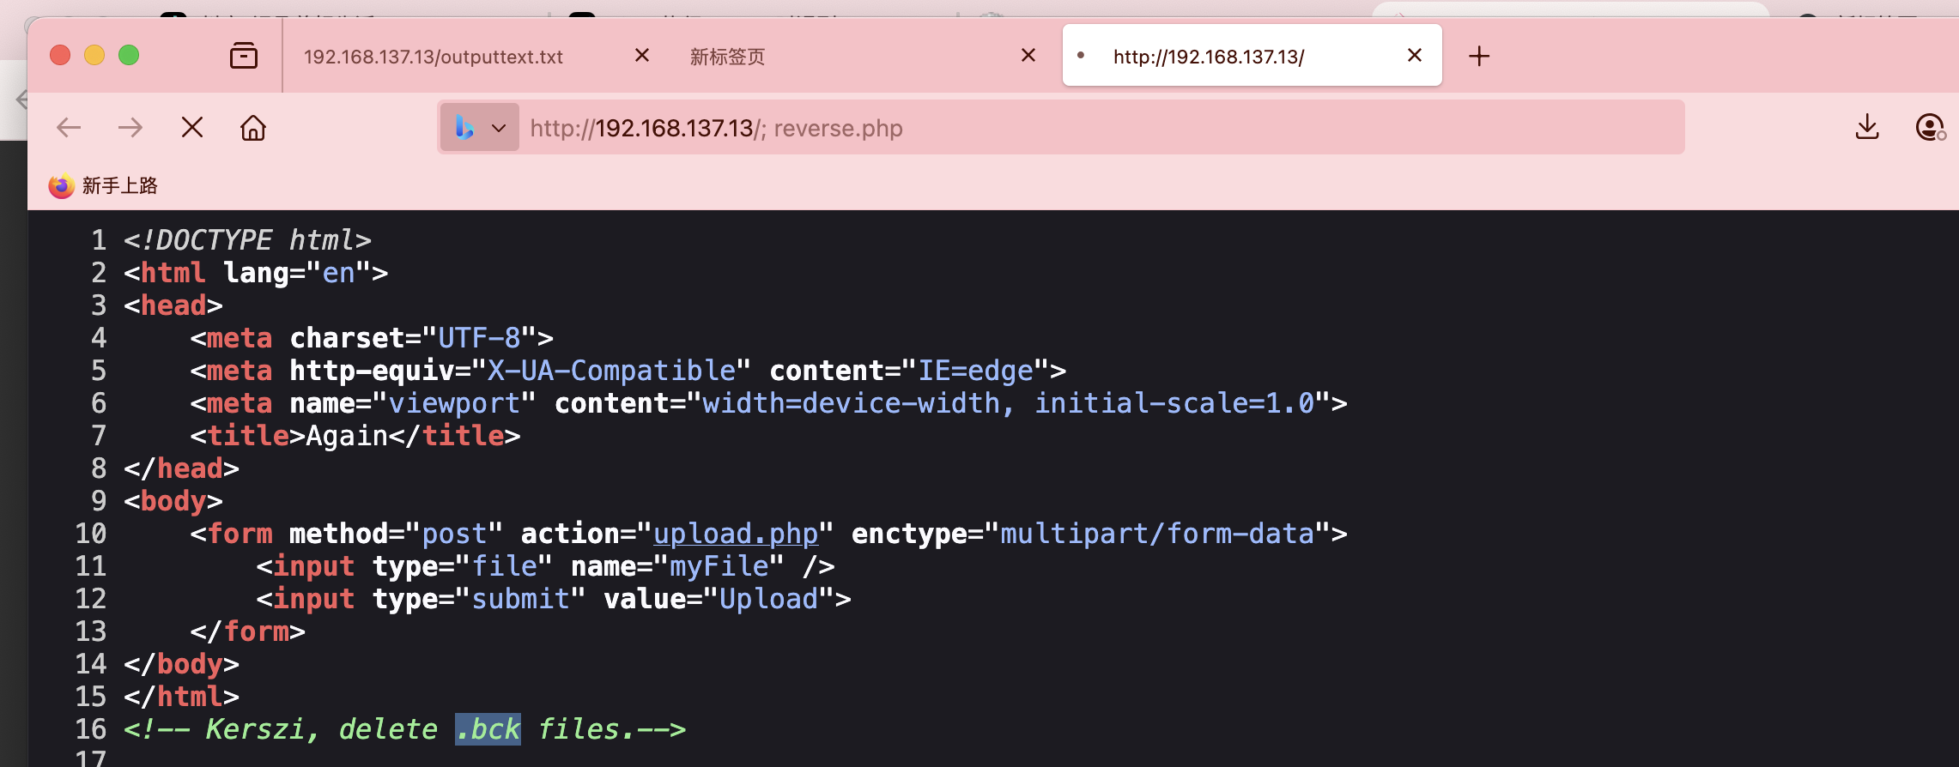
Task: Follow the upload.php link in source
Action: pyautogui.click(x=736, y=534)
